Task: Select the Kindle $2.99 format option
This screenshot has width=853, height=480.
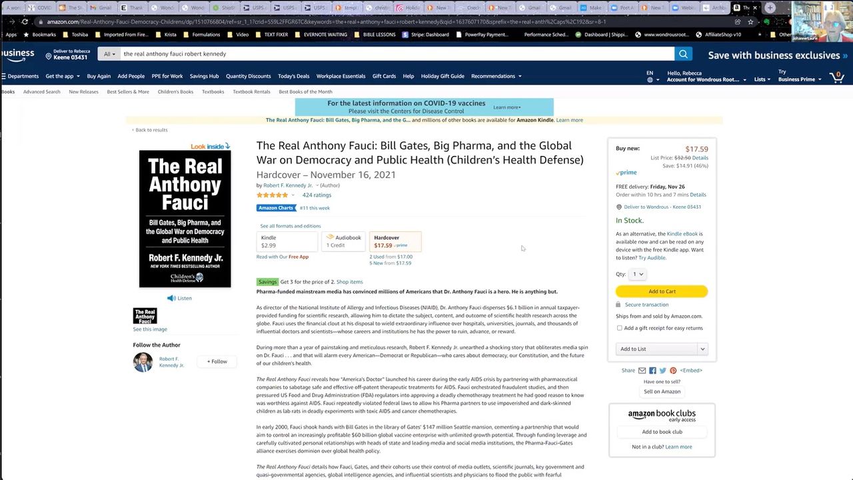Action: 287,241
